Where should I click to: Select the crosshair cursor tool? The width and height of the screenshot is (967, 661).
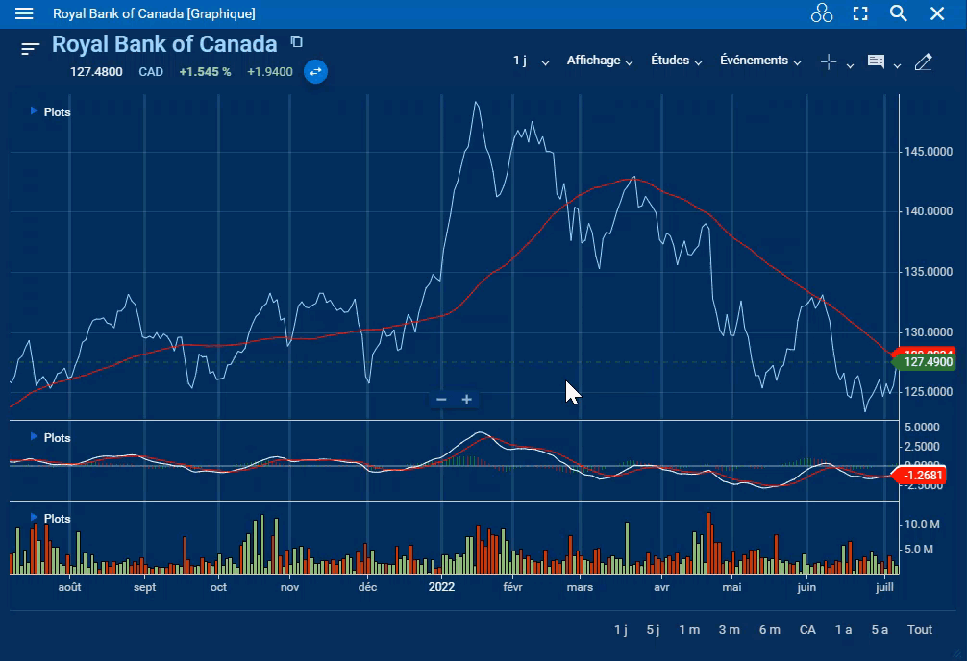tap(829, 61)
